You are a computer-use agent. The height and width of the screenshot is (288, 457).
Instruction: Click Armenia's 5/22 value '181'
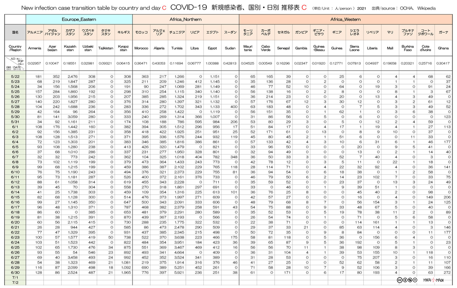coord(38,77)
